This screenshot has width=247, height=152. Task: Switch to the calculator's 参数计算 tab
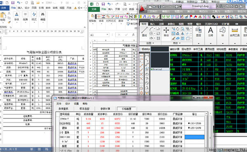click(105, 109)
